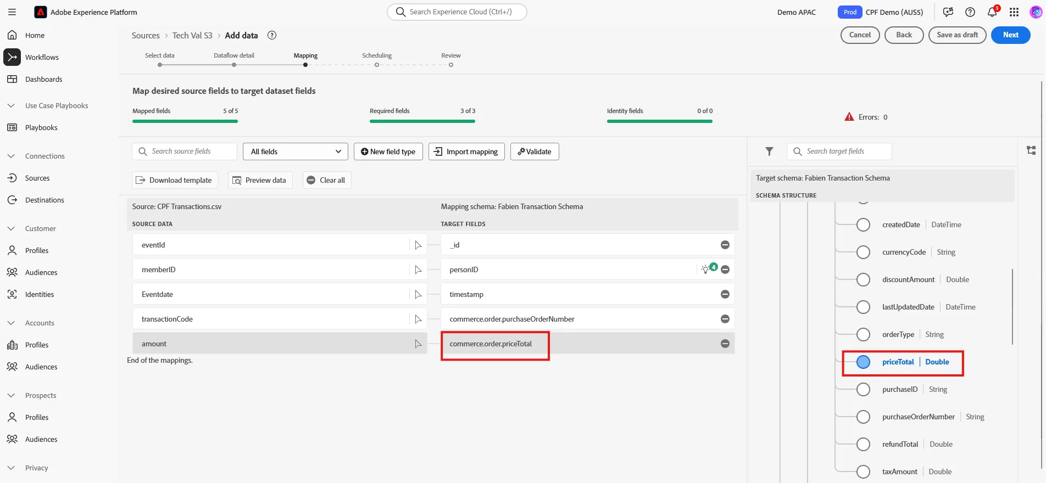
Task: View mapping recommendations for personID
Action: pyautogui.click(x=708, y=268)
